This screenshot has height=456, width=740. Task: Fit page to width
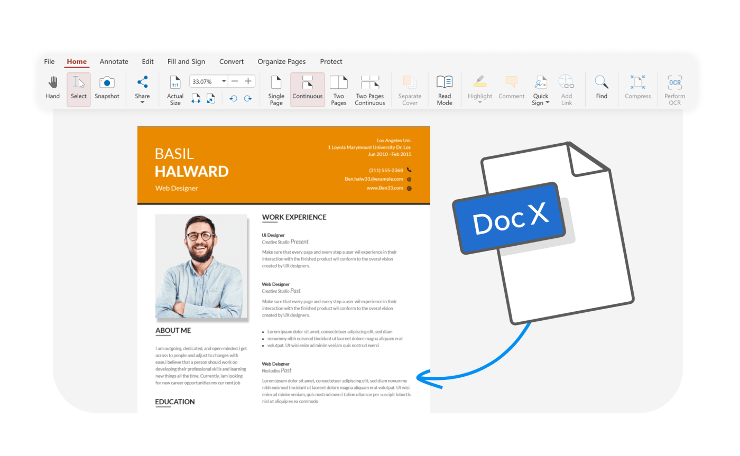pyautogui.click(x=196, y=98)
